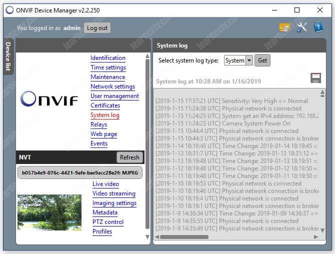Click log horizontal scrollbar left arrow

[x=157, y=237]
